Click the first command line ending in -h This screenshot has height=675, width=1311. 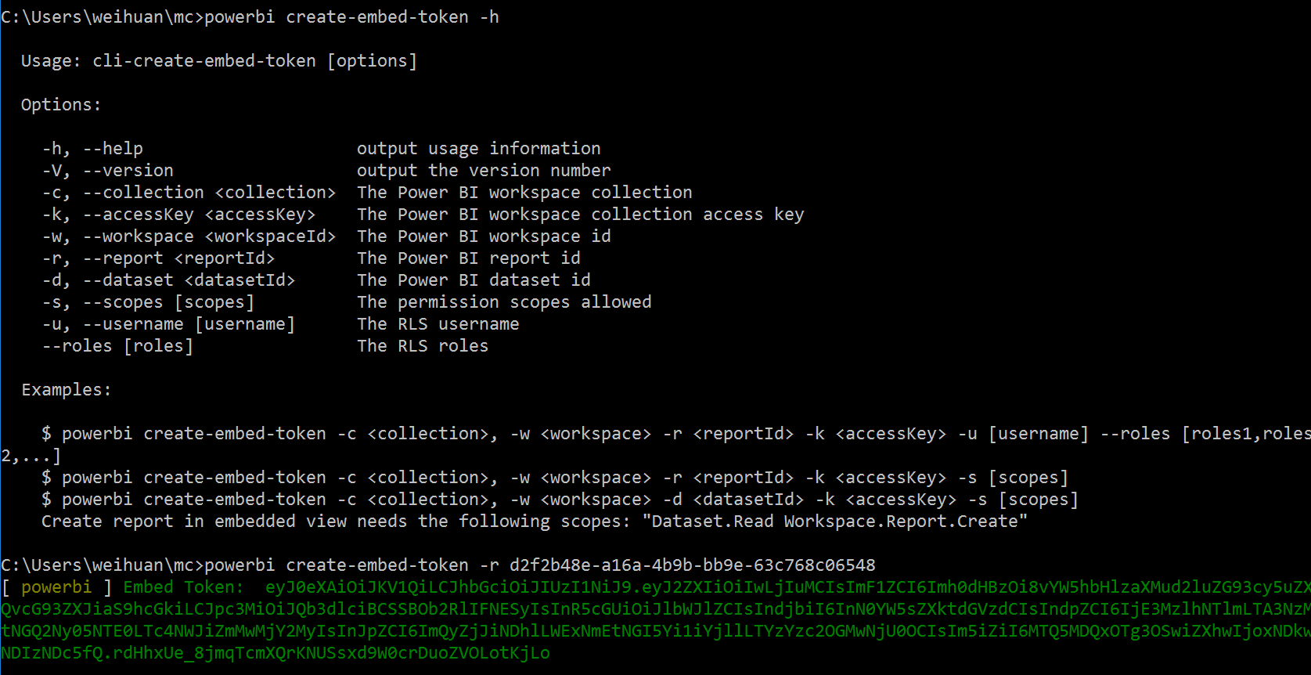(250, 16)
